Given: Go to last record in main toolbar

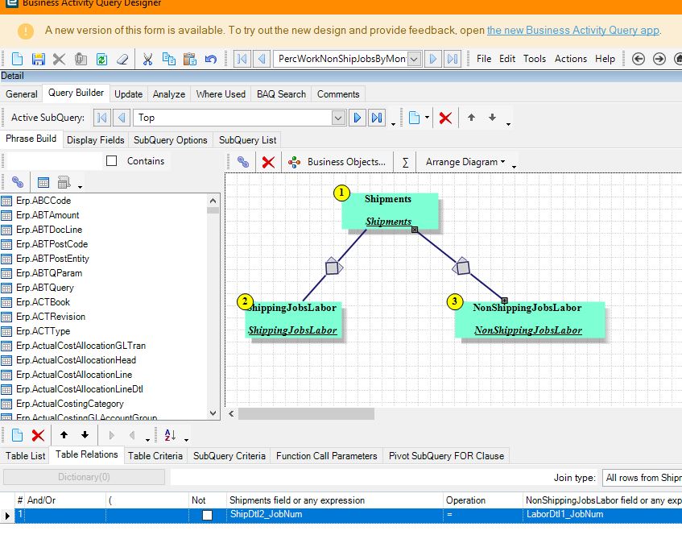Looking at the screenshot, I should coord(453,59).
